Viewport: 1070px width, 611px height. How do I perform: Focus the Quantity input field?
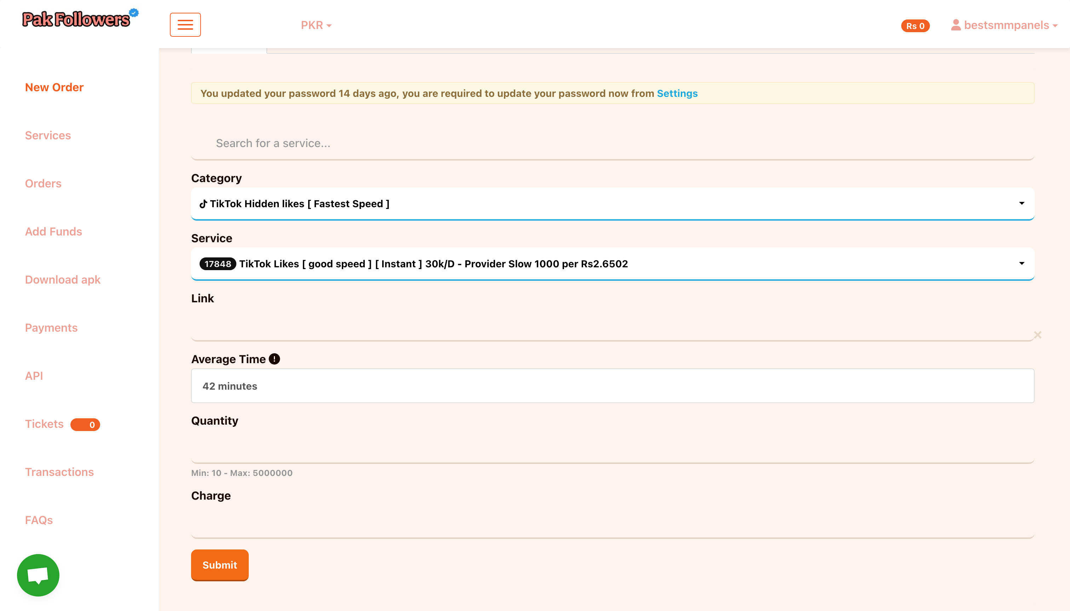pyautogui.click(x=612, y=449)
